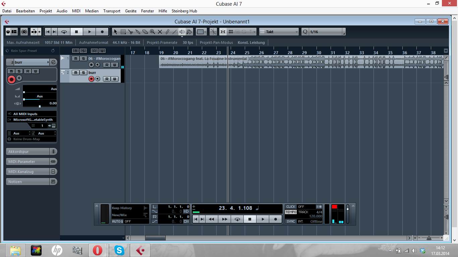Click the toolbar Stop button
458x257 pixels.
click(x=76, y=32)
